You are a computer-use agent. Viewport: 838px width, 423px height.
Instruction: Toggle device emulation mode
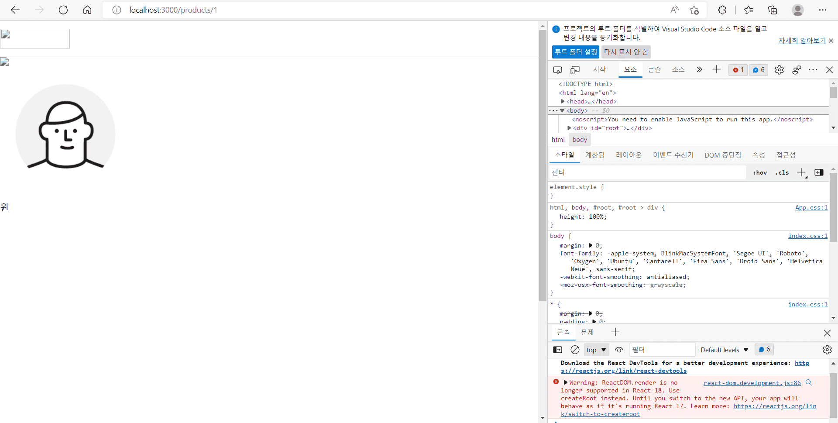[575, 70]
